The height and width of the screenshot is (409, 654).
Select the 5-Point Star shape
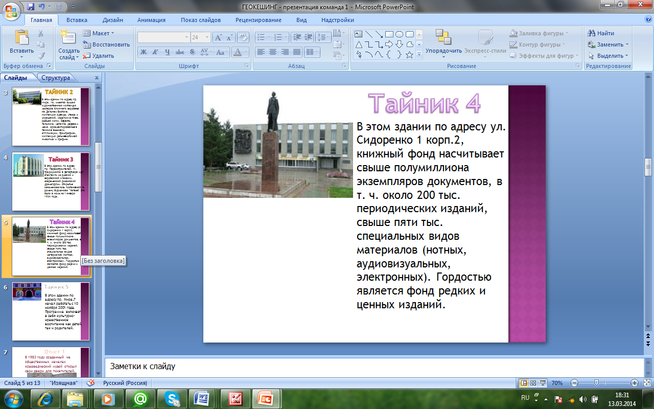pyautogui.click(x=409, y=55)
